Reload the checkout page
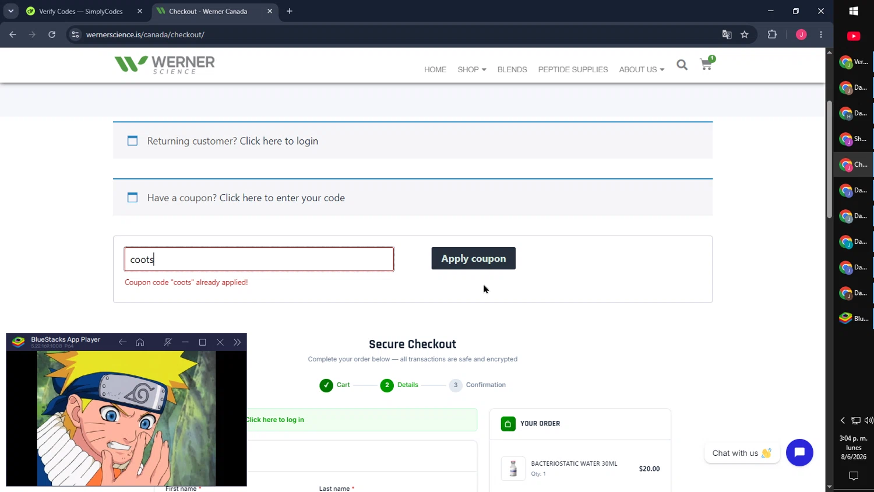 point(52,34)
